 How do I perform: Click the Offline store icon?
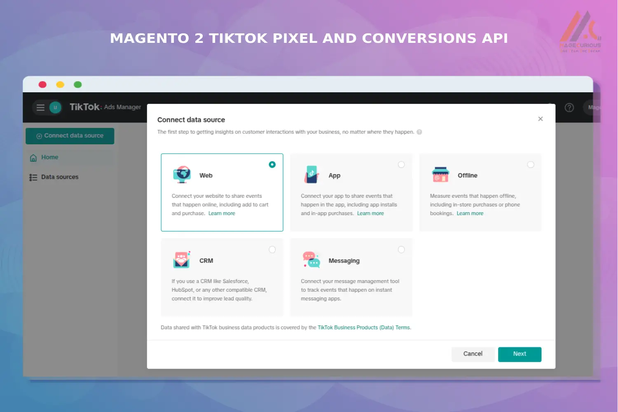coord(440,173)
